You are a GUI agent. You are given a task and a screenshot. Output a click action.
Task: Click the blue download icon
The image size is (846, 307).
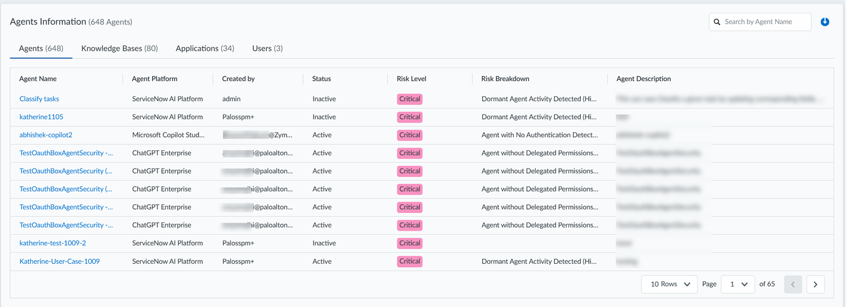coord(825,22)
